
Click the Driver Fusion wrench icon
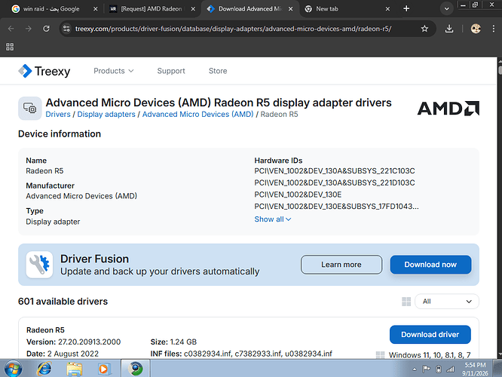[x=39, y=265]
